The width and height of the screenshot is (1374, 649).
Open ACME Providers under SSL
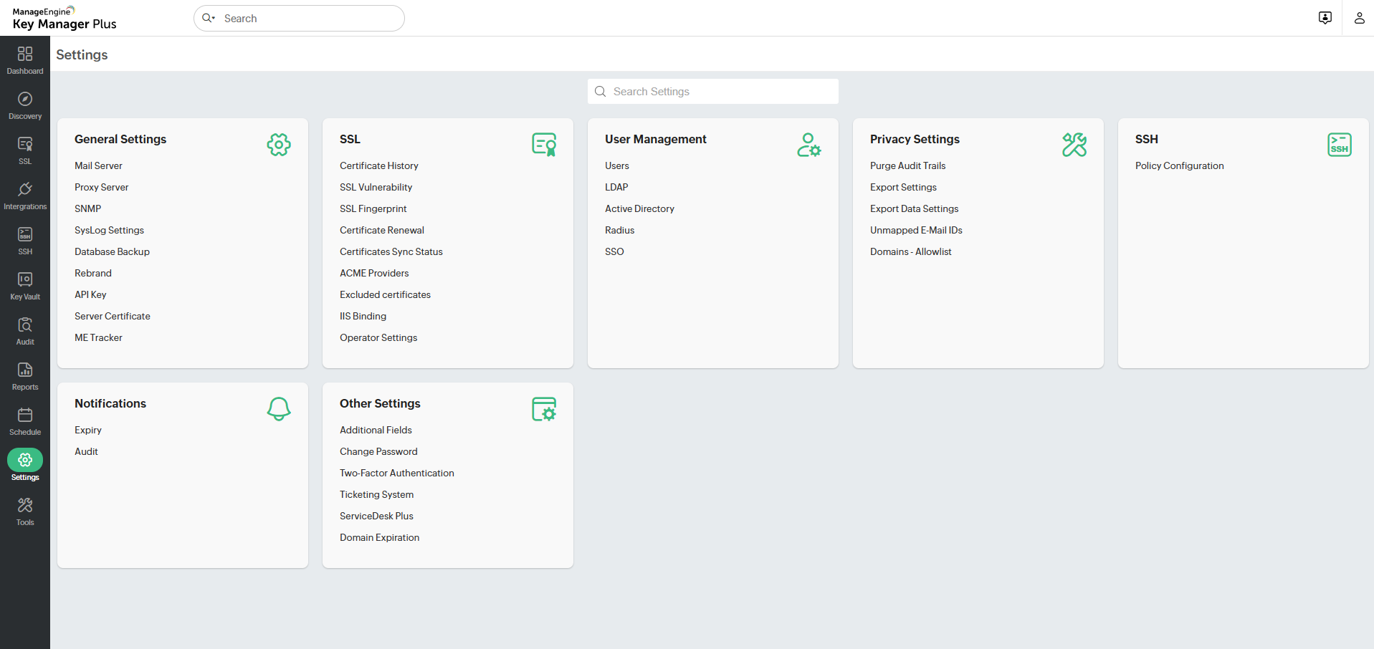click(x=374, y=273)
